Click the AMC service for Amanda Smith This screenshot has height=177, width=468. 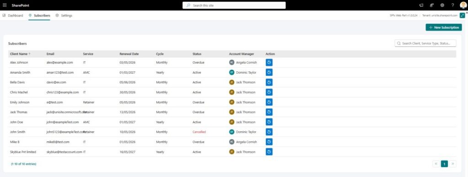pos(86,73)
